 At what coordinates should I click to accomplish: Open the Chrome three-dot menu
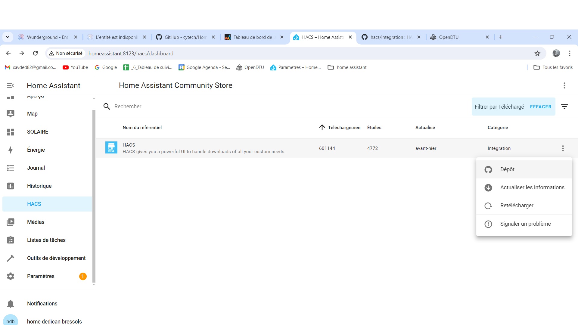[570, 53]
